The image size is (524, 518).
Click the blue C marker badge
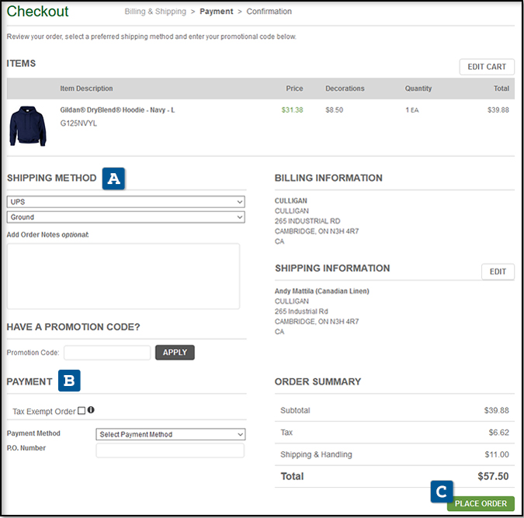tap(442, 492)
